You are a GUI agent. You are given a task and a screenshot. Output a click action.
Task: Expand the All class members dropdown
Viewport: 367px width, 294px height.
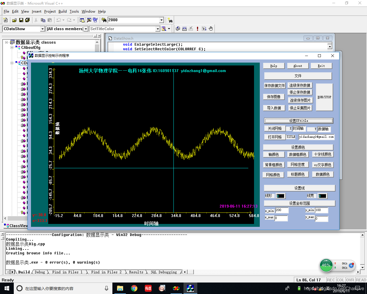[x=86, y=29]
